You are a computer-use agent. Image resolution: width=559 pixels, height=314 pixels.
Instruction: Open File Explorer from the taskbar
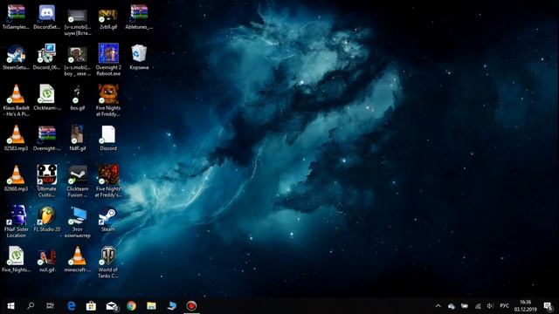click(151, 306)
